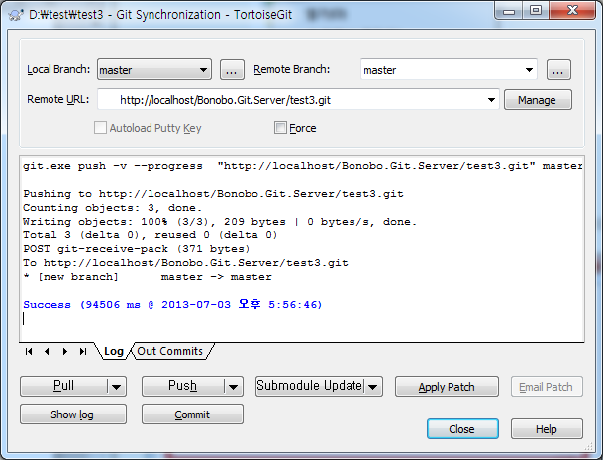Click the TortoiseGit turtle title bar icon
Image resolution: width=603 pixels, height=460 pixels.
(x=16, y=15)
